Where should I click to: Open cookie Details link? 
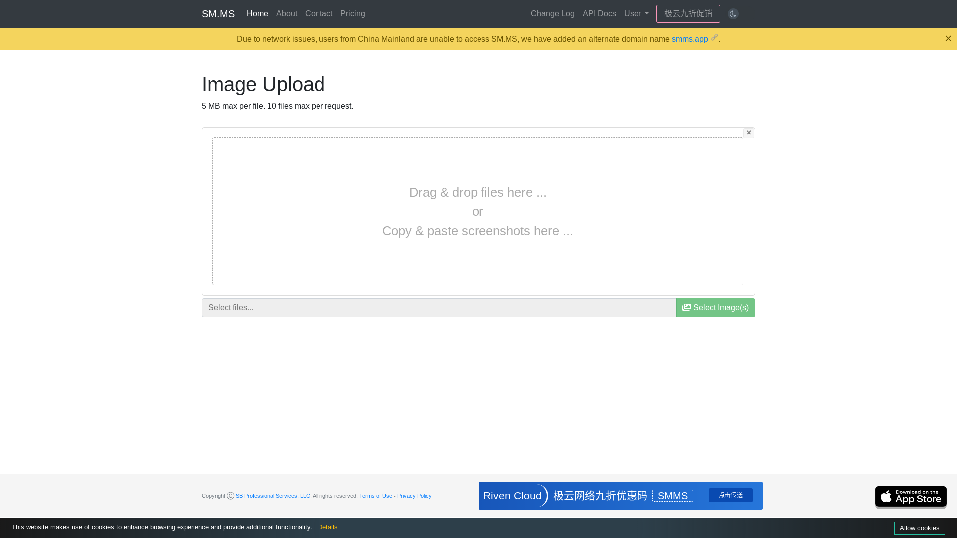click(327, 527)
